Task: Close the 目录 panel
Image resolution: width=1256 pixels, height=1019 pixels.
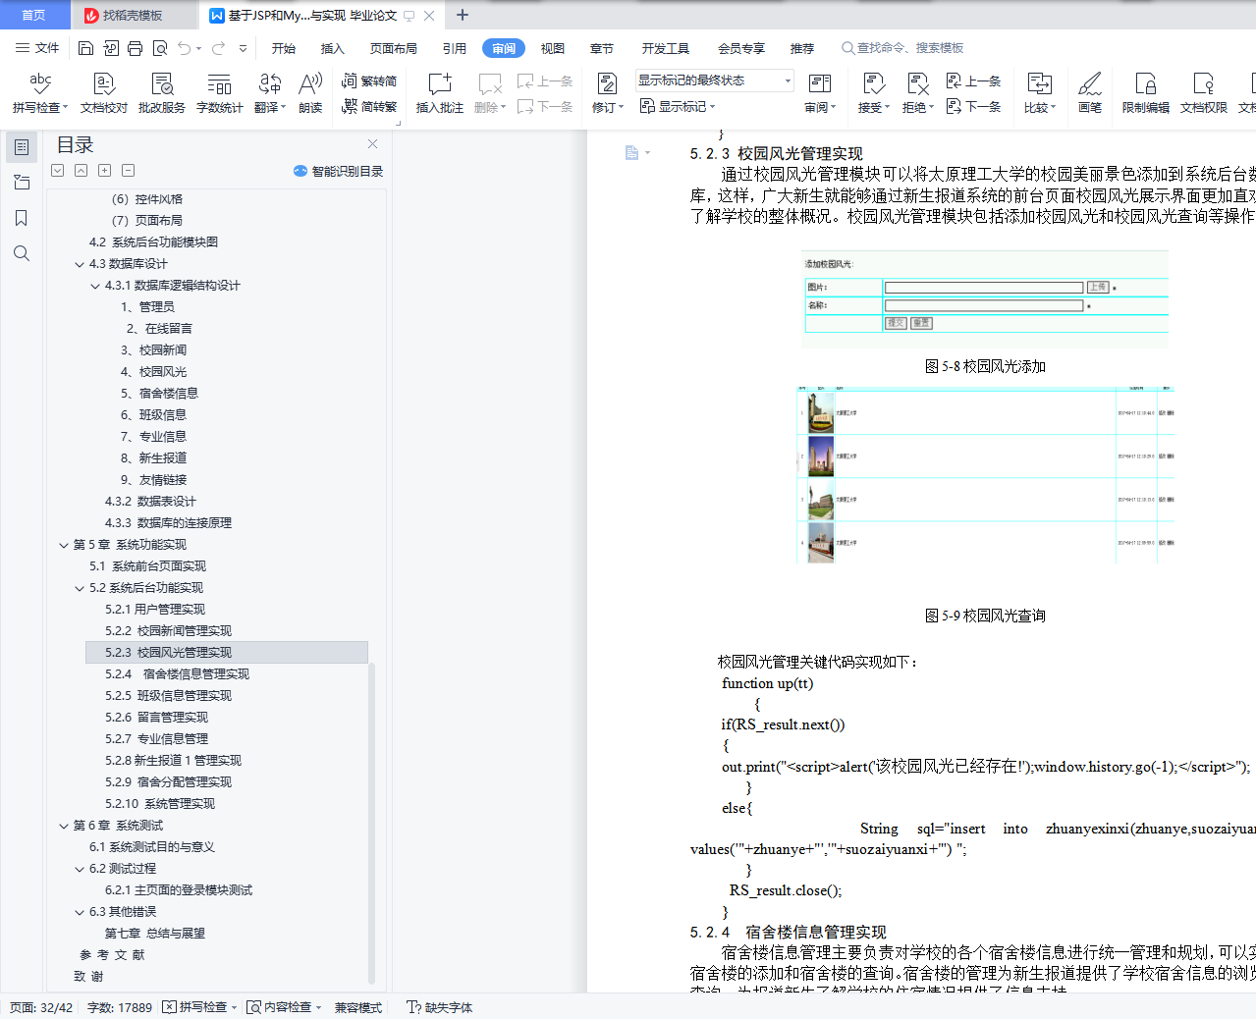Action: point(372,143)
